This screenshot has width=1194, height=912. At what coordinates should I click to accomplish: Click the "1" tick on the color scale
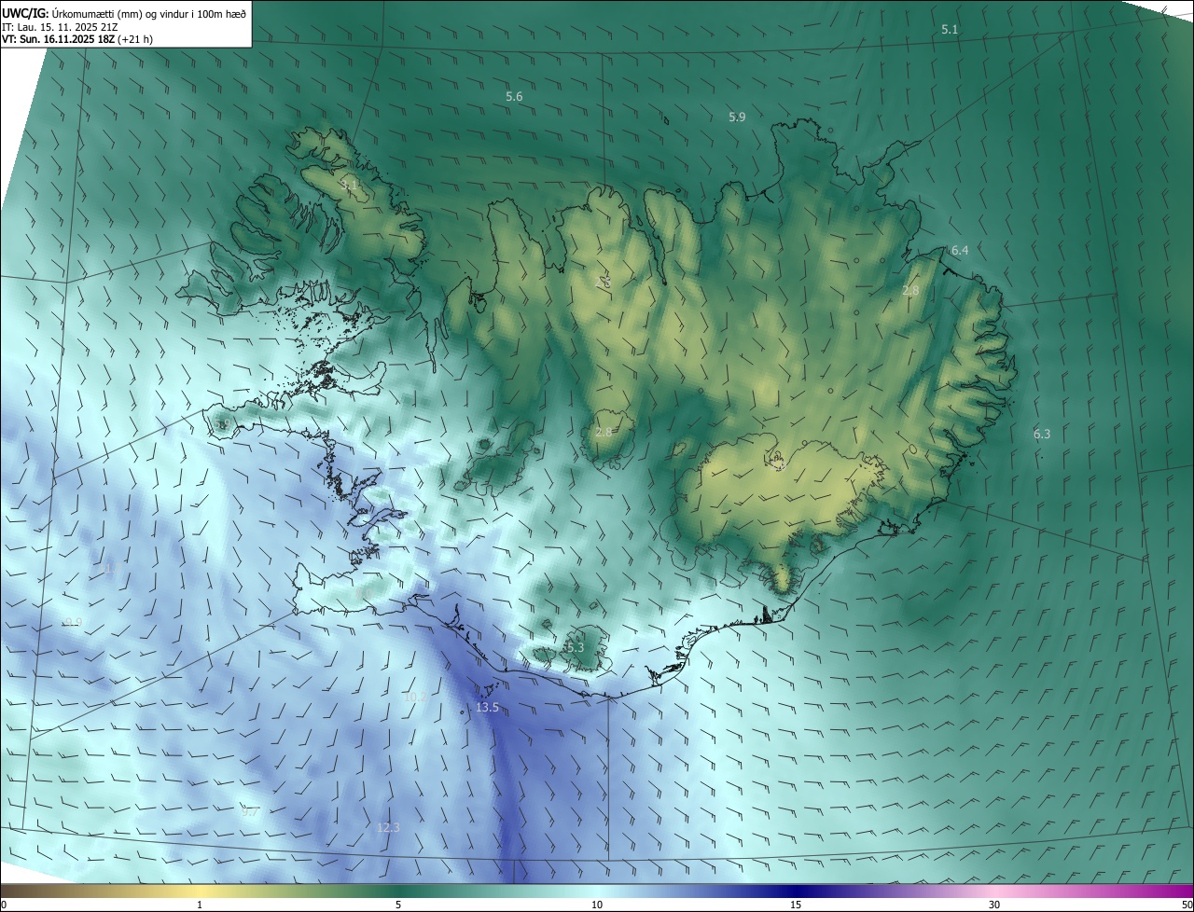(x=200, y=905)
